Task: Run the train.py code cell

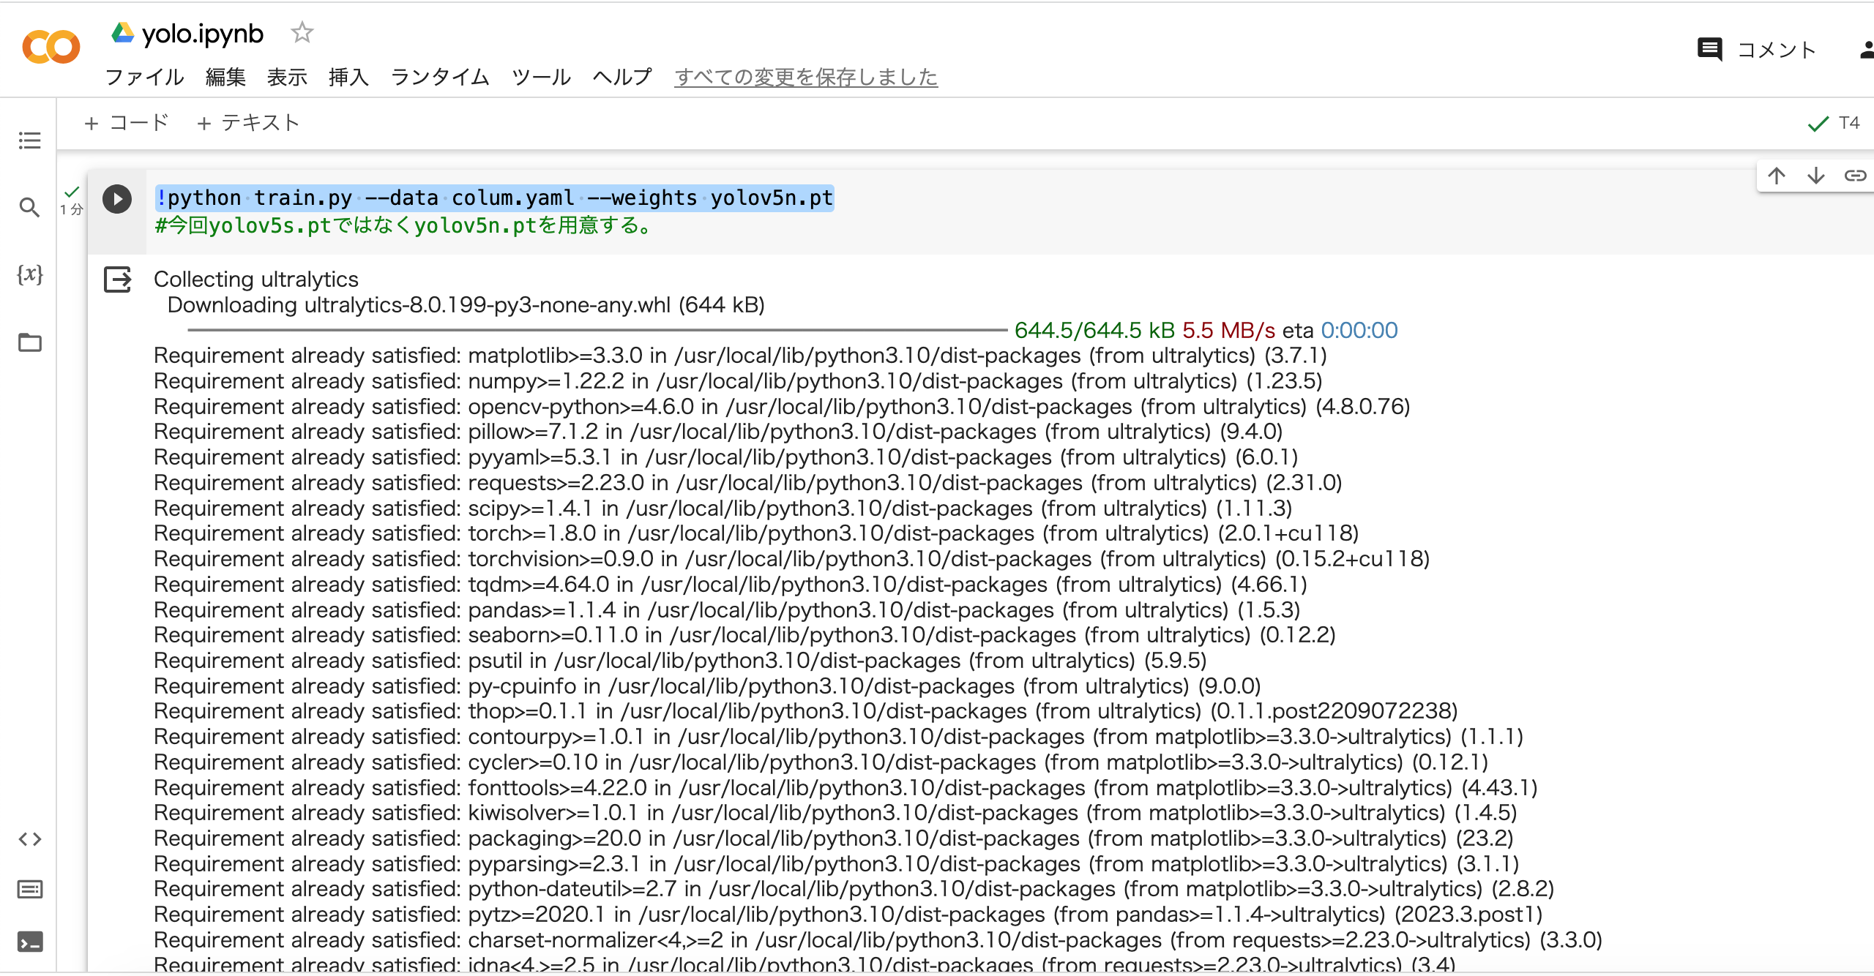Action: 117,198
